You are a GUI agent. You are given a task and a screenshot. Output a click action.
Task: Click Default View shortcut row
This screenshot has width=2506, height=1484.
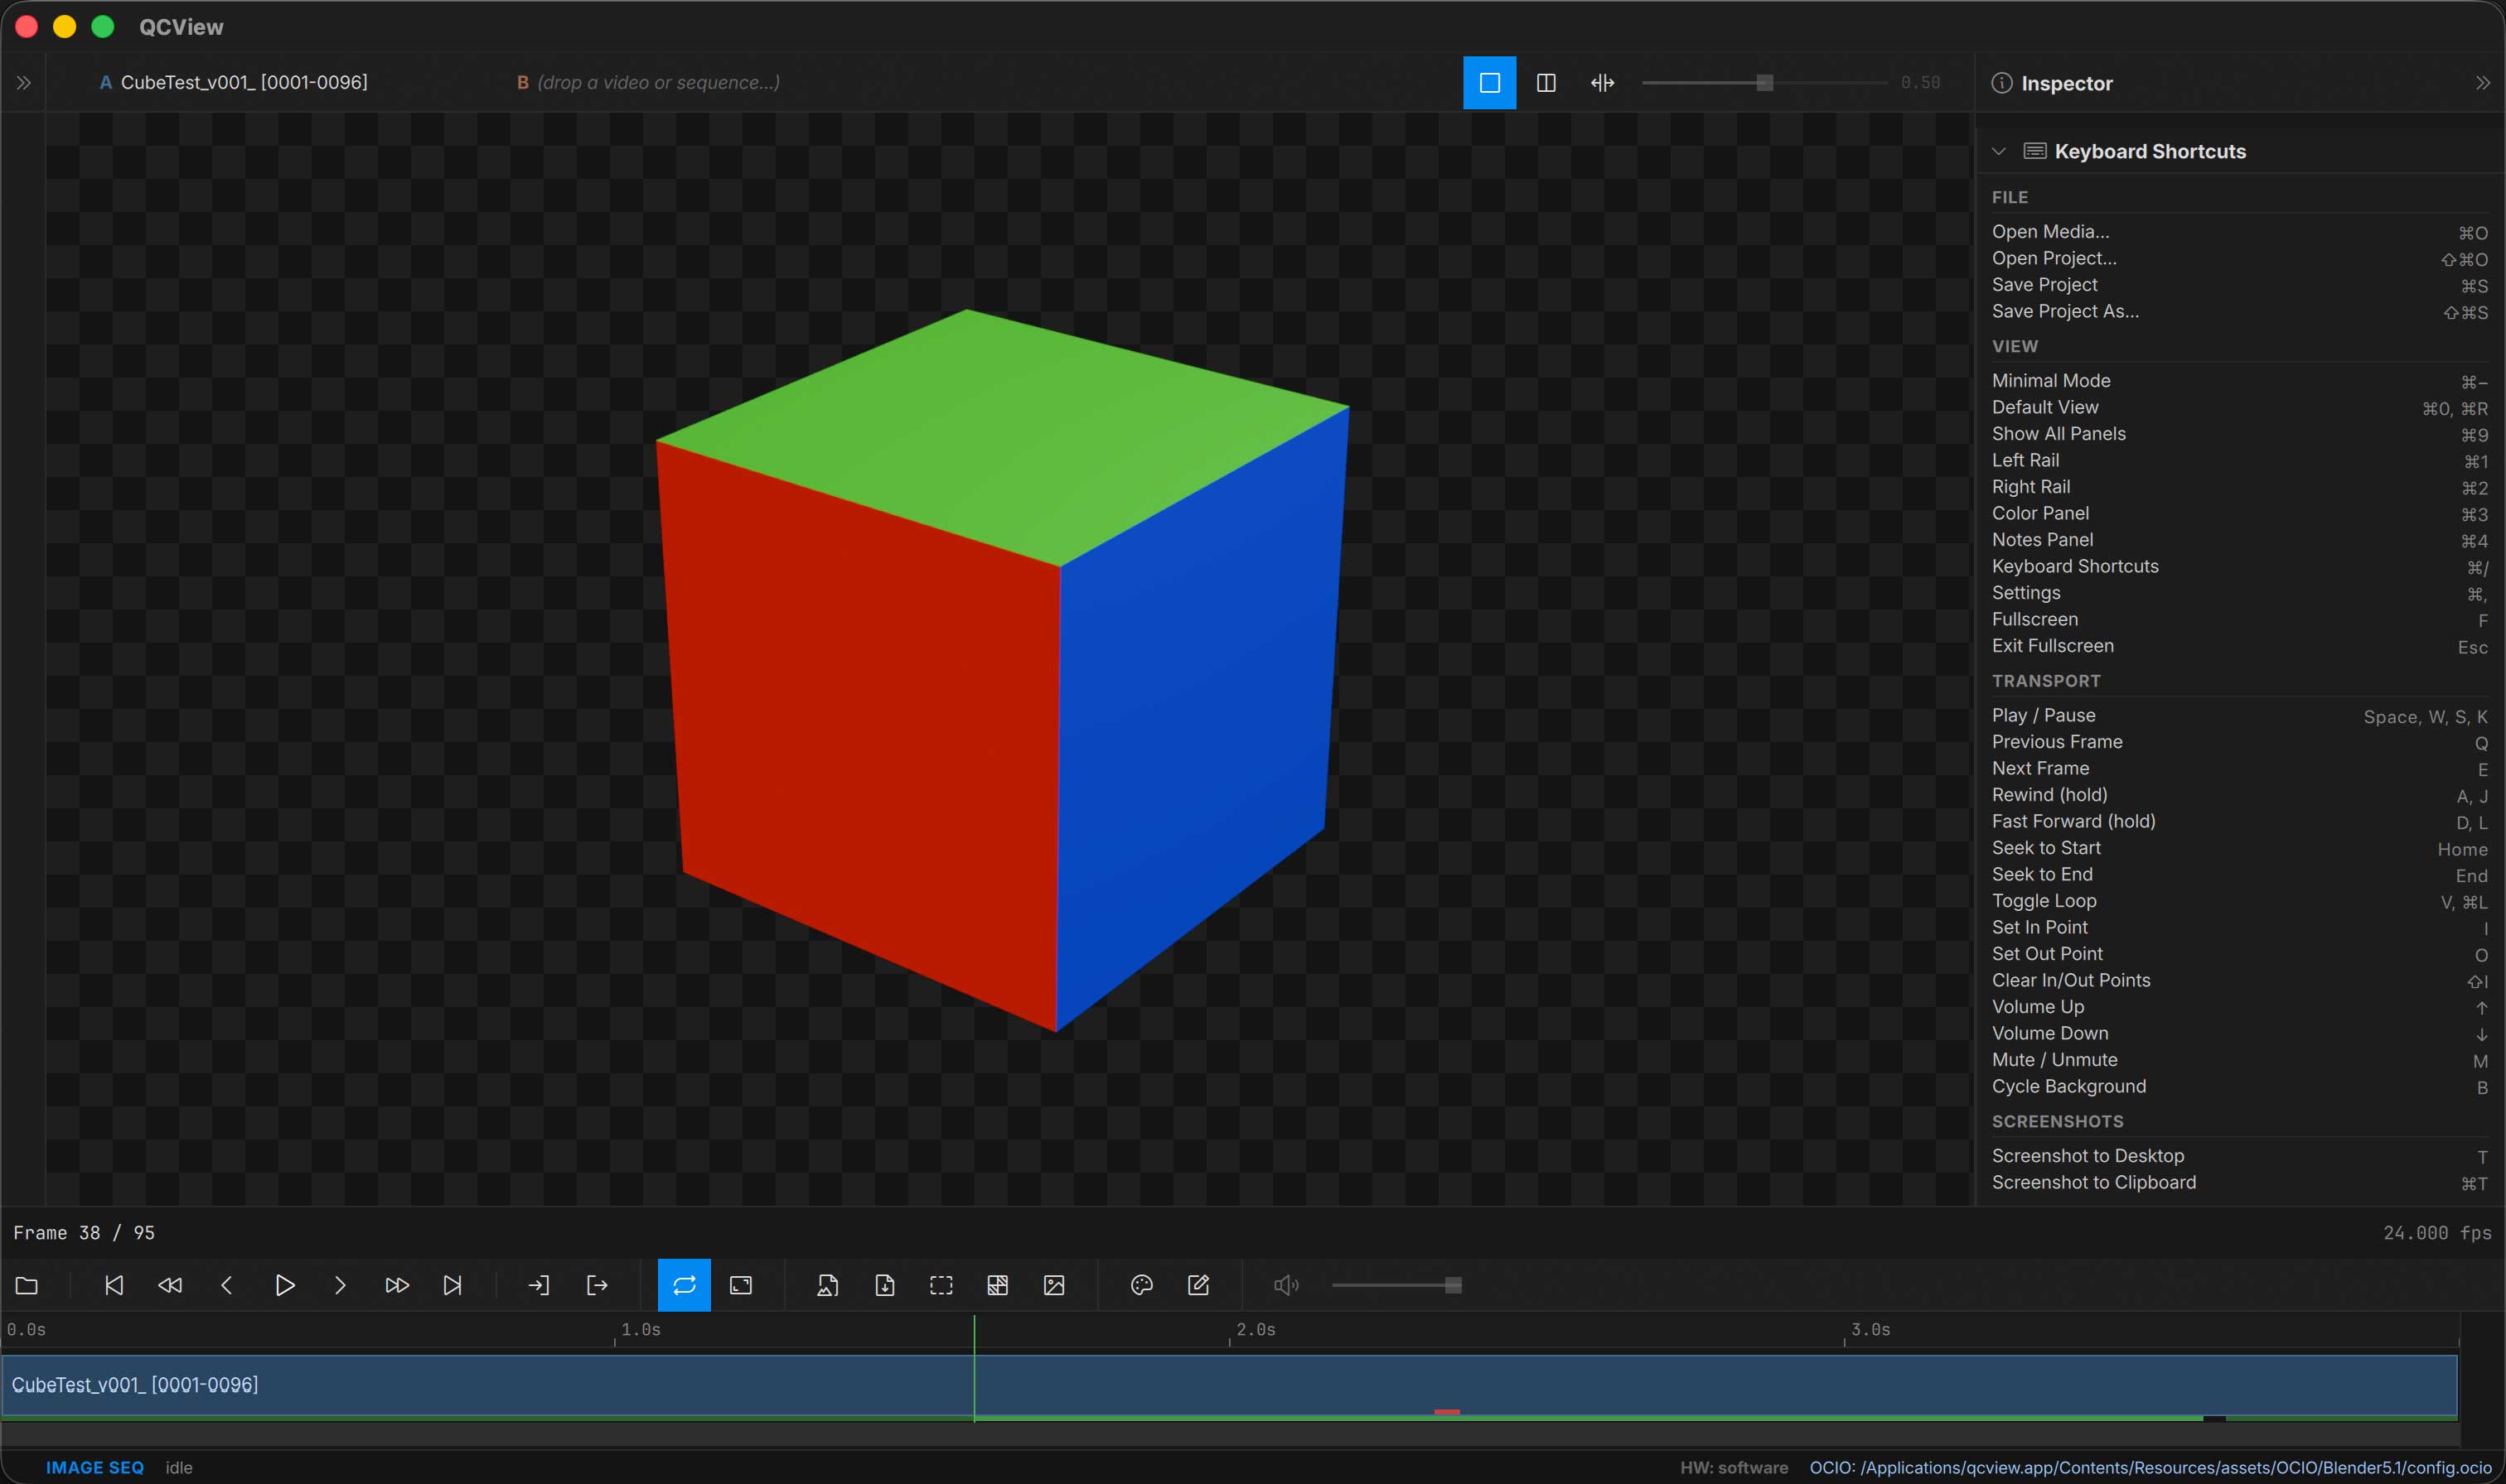click(x=2239, y=407)
